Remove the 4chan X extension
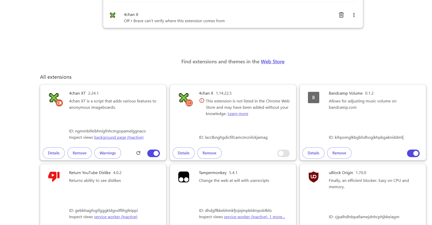Image resolution: width=432 pixels, height=225 pixels. (209, 153)
